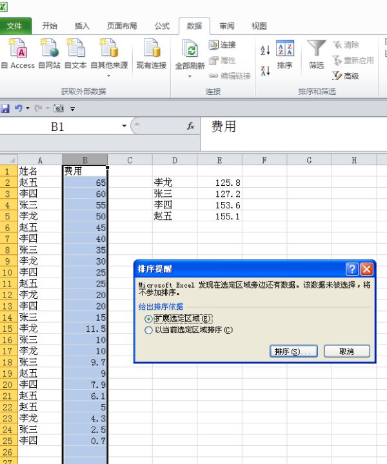Image resolution: width=387 pixels, height=464 pixels.
Task: Click 编辑链接 edit links
Action: click(230, 76)
